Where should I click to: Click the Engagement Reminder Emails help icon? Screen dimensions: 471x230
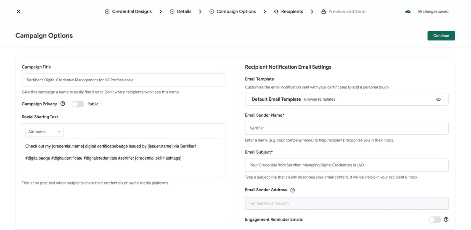pyautogui.click(x=446, y=219)
